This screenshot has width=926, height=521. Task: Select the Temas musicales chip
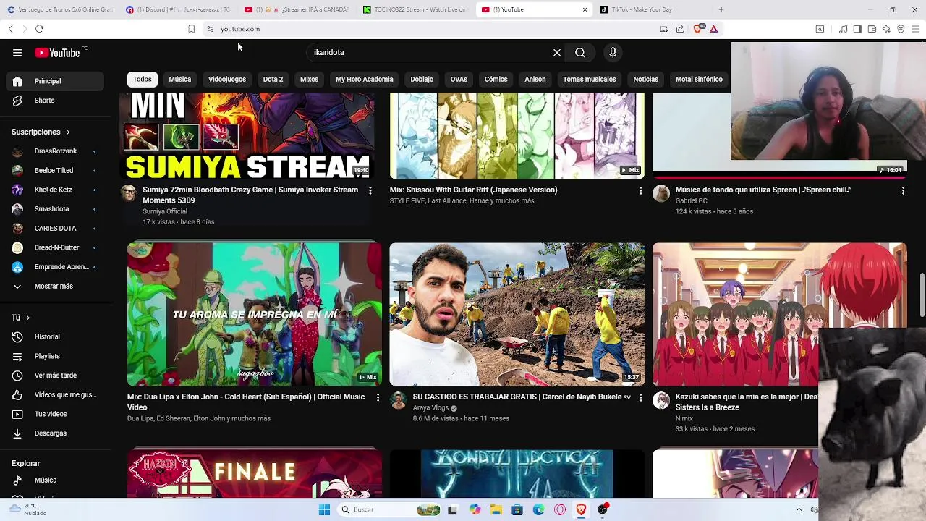click(590, 79)
